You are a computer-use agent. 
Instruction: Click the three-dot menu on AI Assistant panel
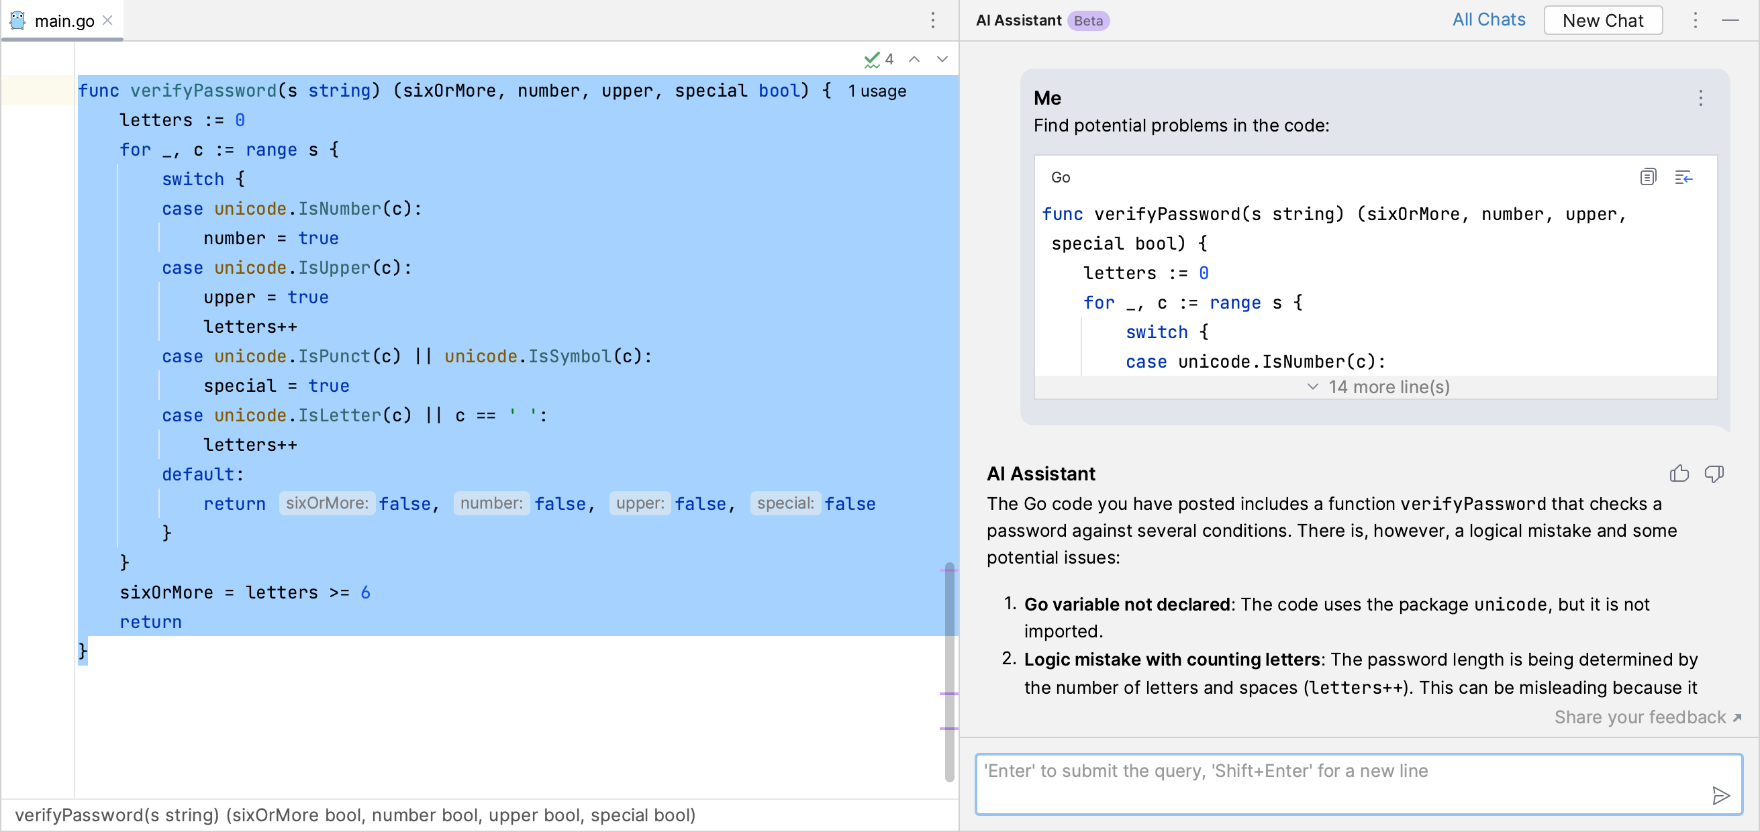click(1695, 20)
